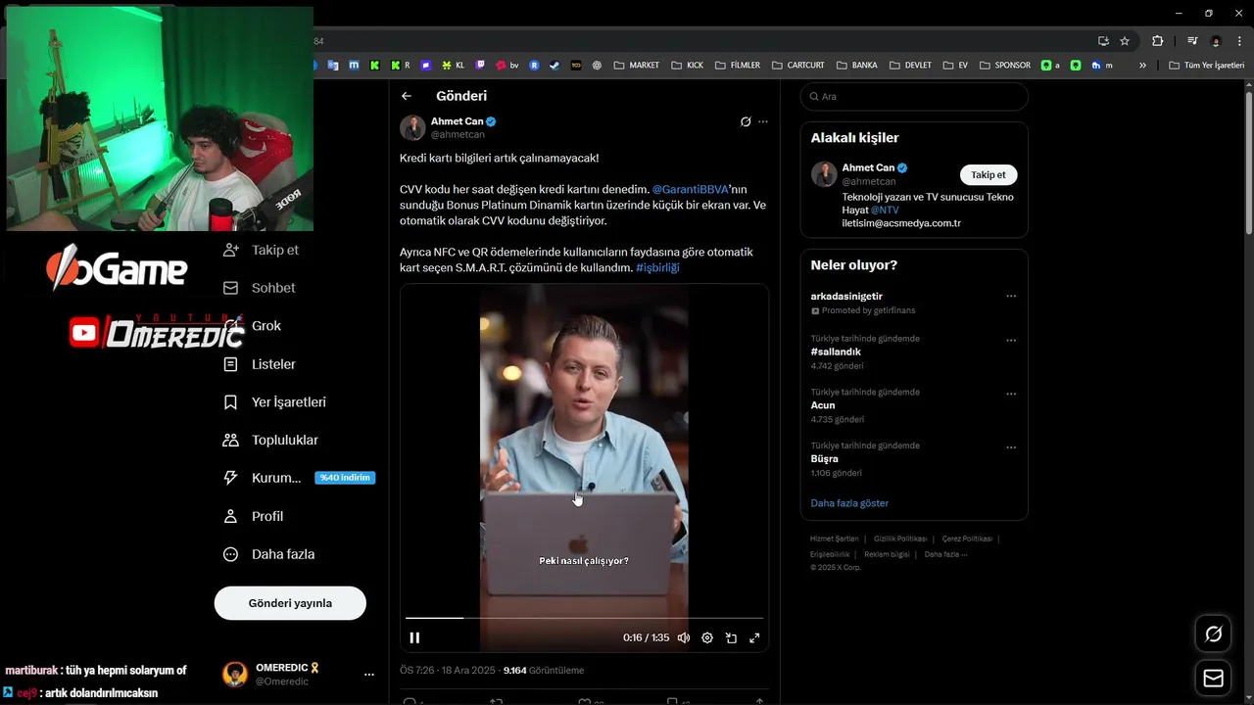Click Daha fazla göster link

click(849, 503)
